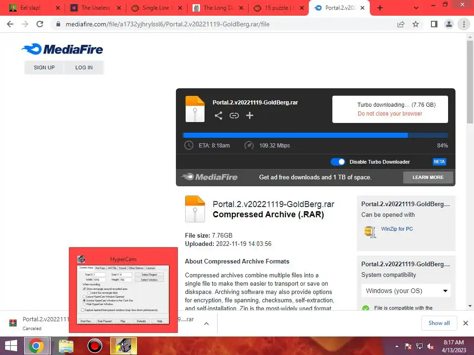Open the Chrome three-dot menu
This screenshot has width=474, height=355.
tap(464, 24)
